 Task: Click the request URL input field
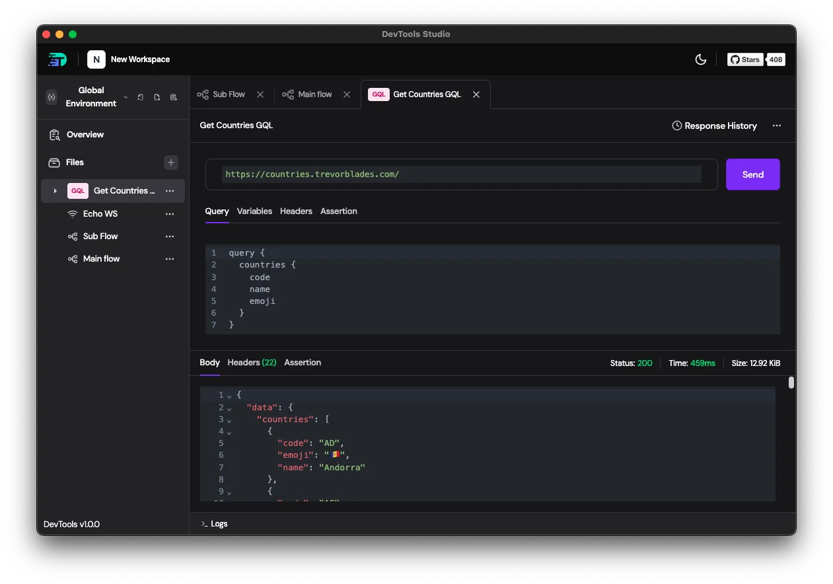[x=462, y=174]
